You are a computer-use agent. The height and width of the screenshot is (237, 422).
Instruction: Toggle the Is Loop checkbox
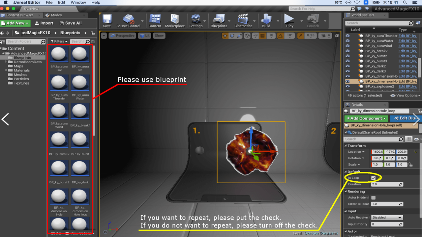[x=373, y=178]
